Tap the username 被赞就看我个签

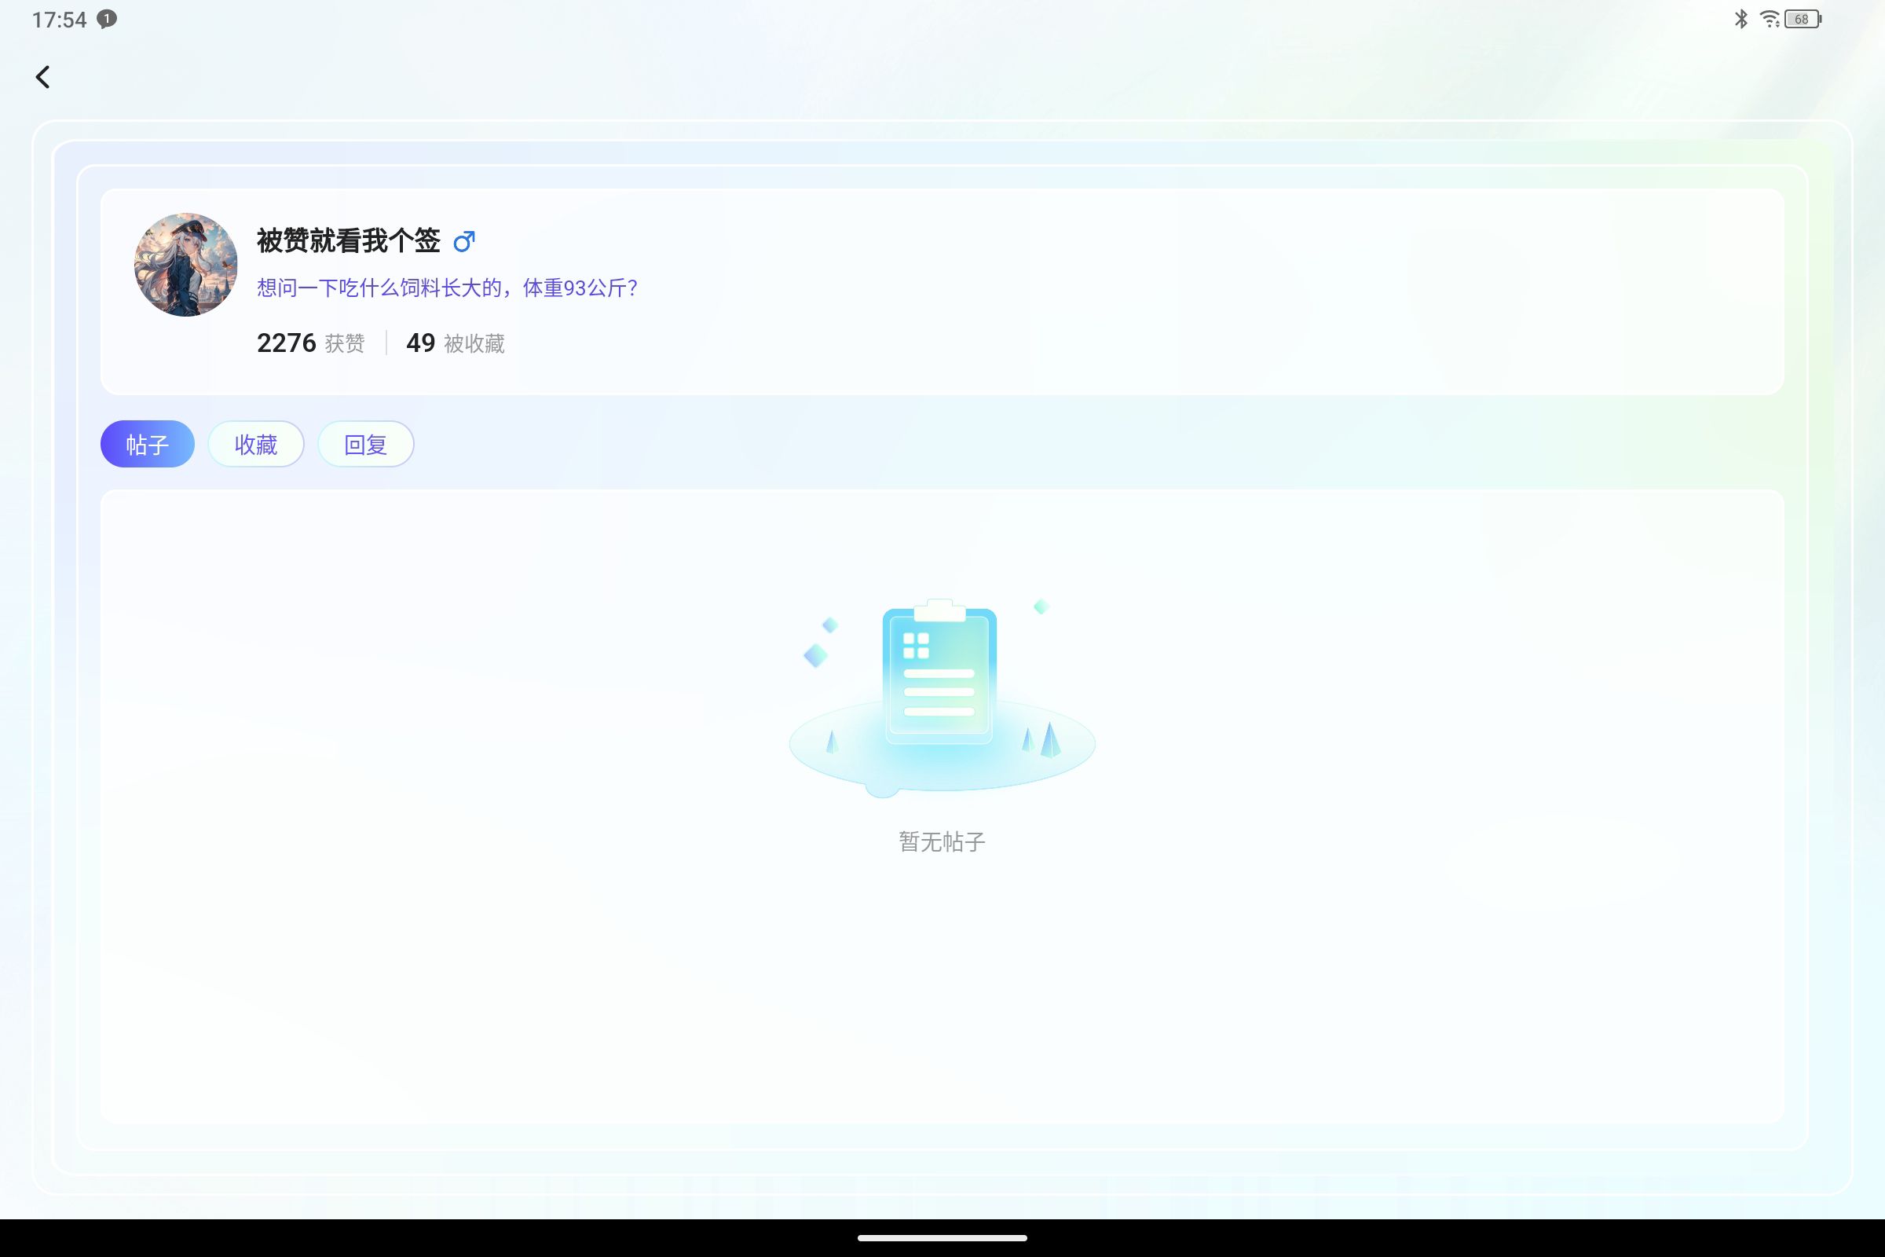[x=348, y=240]
